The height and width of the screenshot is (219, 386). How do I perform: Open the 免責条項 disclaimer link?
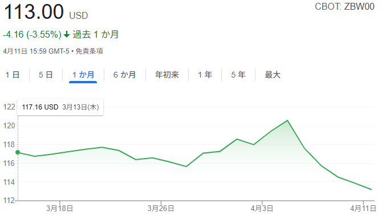pyautogui.click(x=89, y=51)
